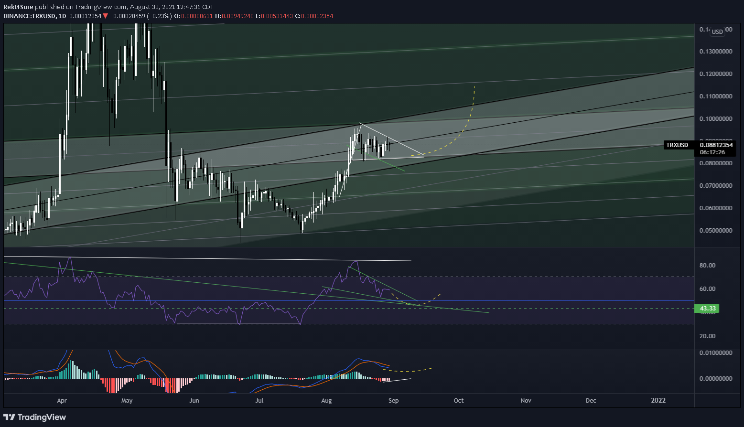Screen dimensions: 744x427
Task: Click the Jun label on time axis
Action: (194, 401)
